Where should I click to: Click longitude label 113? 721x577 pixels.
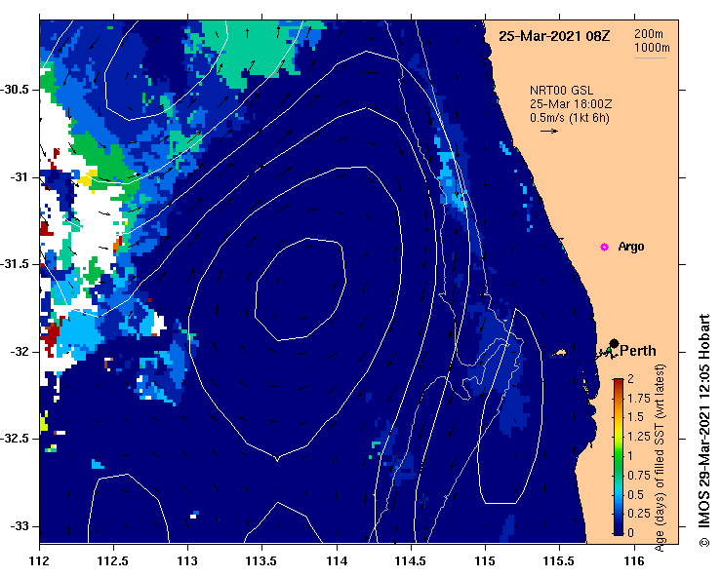188,561
